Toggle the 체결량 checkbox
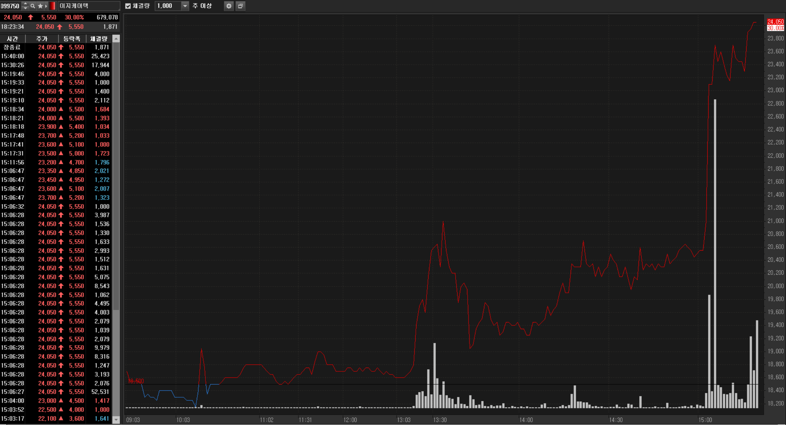 (x=128, y=6)
